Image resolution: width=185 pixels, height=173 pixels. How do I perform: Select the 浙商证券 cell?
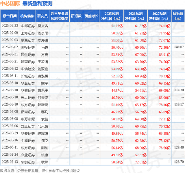pos(28,62)
